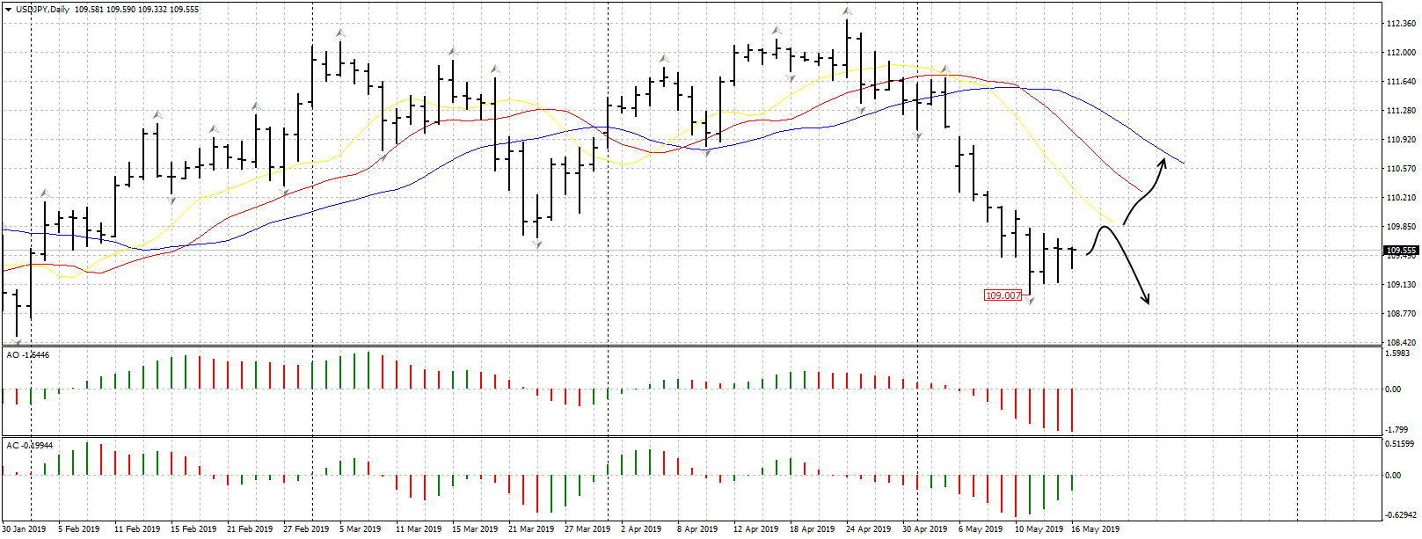
Task: Open the dropdown triangle beside USDJPY,Daily
Action: pos(8,10)
